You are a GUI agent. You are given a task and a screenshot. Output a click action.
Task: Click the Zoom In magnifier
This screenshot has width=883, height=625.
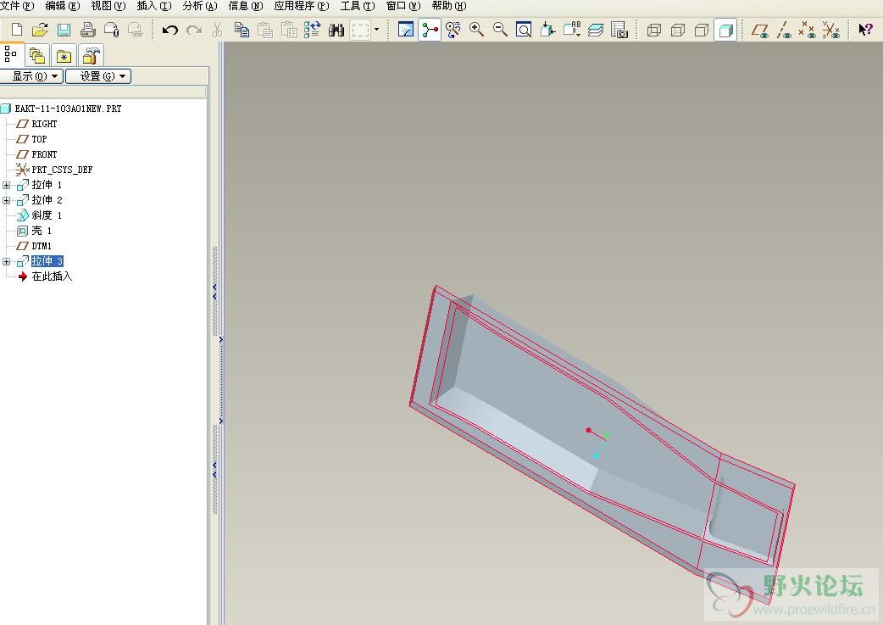click(476, 30)
